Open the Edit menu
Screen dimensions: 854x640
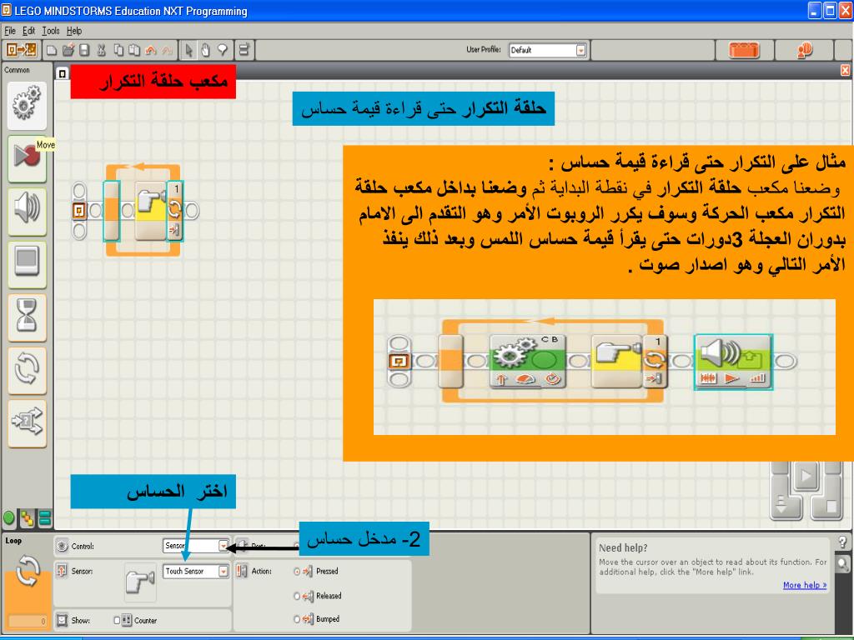click(29, 31)
